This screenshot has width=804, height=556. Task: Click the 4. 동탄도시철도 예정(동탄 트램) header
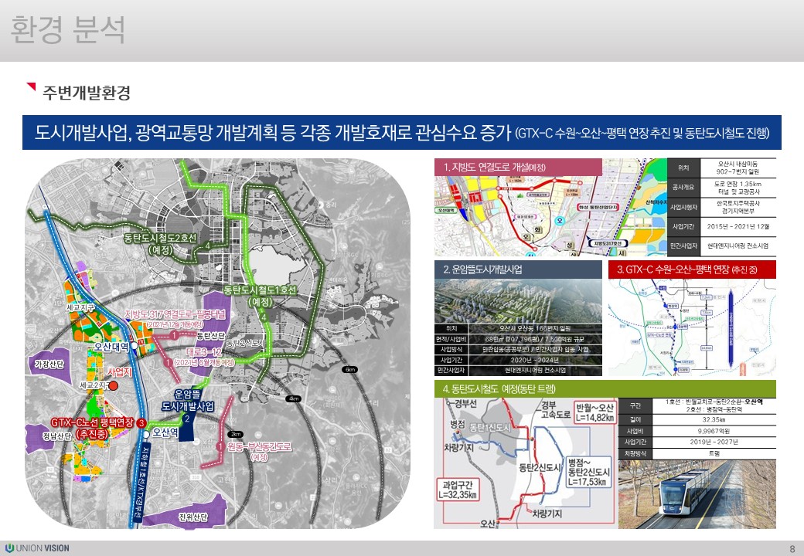(x=605, y=389)
